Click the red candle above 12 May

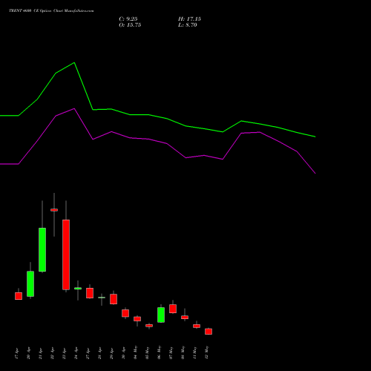coord(209,332)
